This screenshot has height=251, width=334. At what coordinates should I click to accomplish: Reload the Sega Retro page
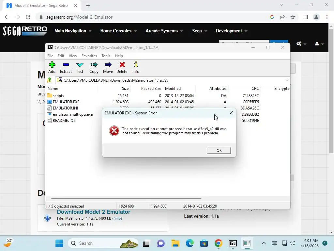28,17
